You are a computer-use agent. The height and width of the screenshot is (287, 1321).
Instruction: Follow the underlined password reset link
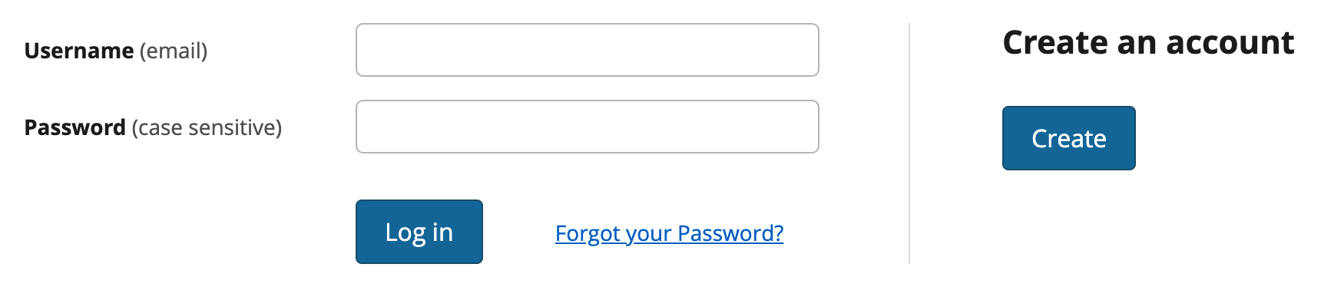[669, 233]
